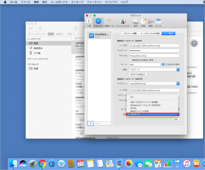Open フォントとカラー (Fonts & Colors) preferences

(x=124, y=22)
